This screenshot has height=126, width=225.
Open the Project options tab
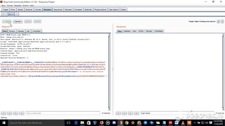point(100,9)
